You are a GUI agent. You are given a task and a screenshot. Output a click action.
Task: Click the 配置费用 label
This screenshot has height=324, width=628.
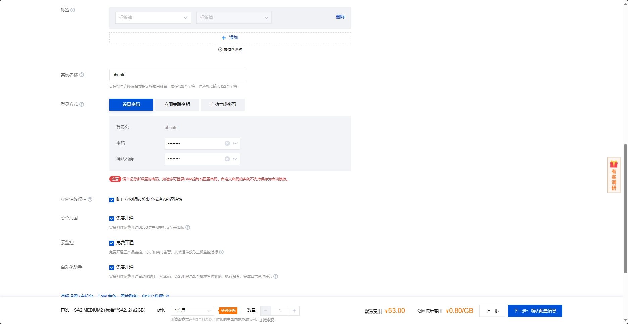pos(373,311)
